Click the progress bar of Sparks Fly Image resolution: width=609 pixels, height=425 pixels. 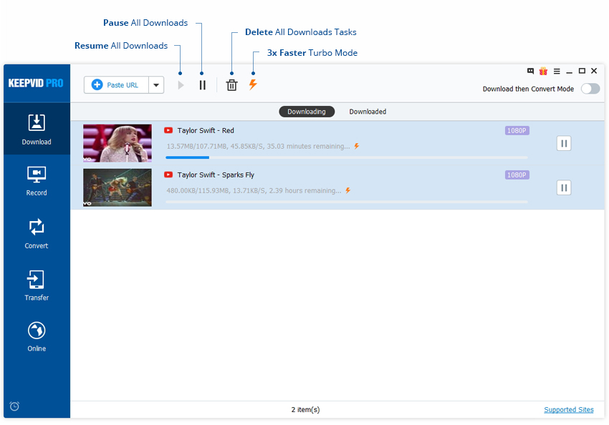[x=347, y=202]
